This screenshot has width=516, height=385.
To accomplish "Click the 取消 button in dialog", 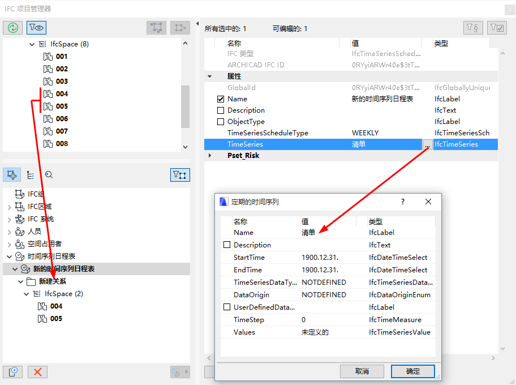I will click(x=362, y=371).
